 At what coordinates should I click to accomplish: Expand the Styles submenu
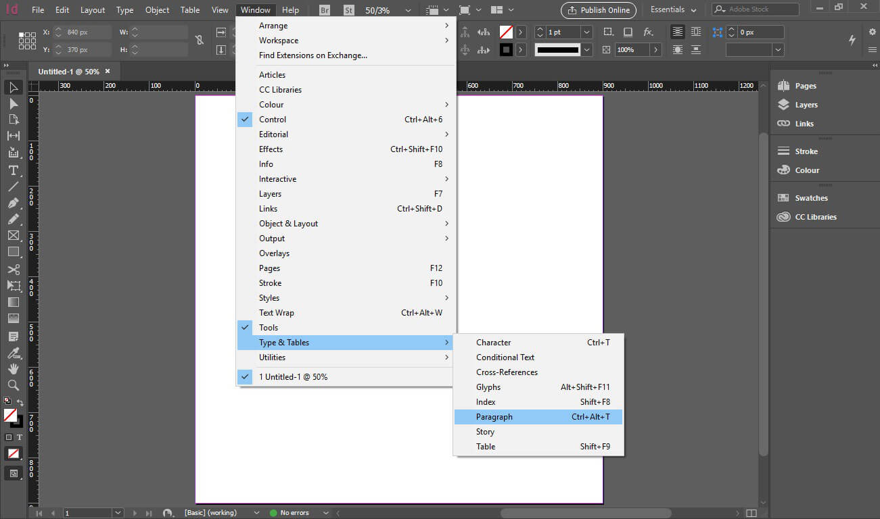[346, 298]
